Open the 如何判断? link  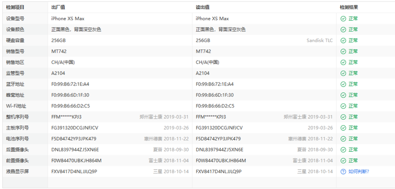[x=359, y=171]
